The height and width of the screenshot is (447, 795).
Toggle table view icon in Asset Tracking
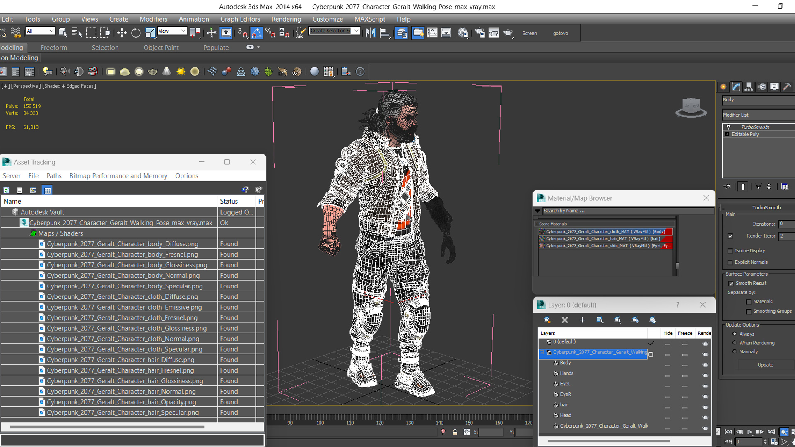(47, 190)
